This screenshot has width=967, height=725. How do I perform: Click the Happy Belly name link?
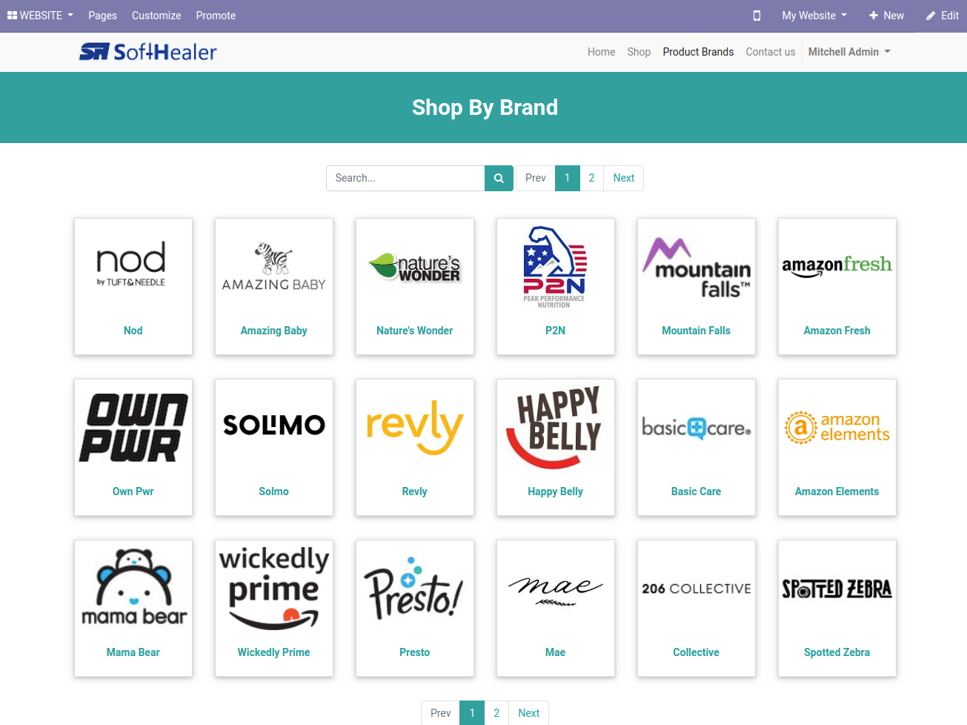pyautogui.click(x=556, y=491)
